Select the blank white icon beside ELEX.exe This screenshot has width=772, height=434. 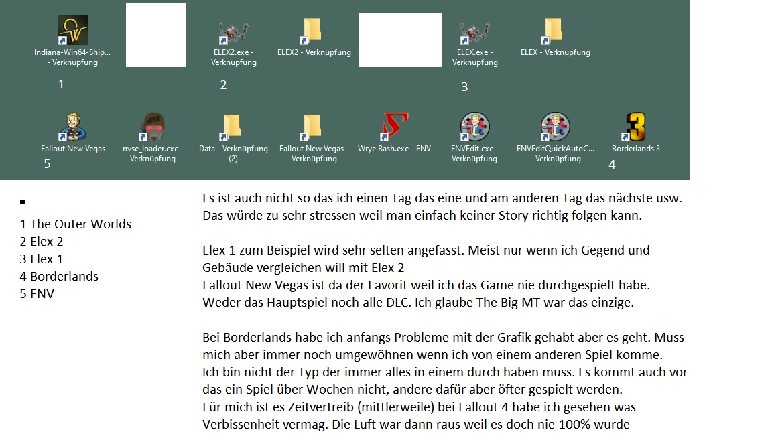click(x=399, y=40)
